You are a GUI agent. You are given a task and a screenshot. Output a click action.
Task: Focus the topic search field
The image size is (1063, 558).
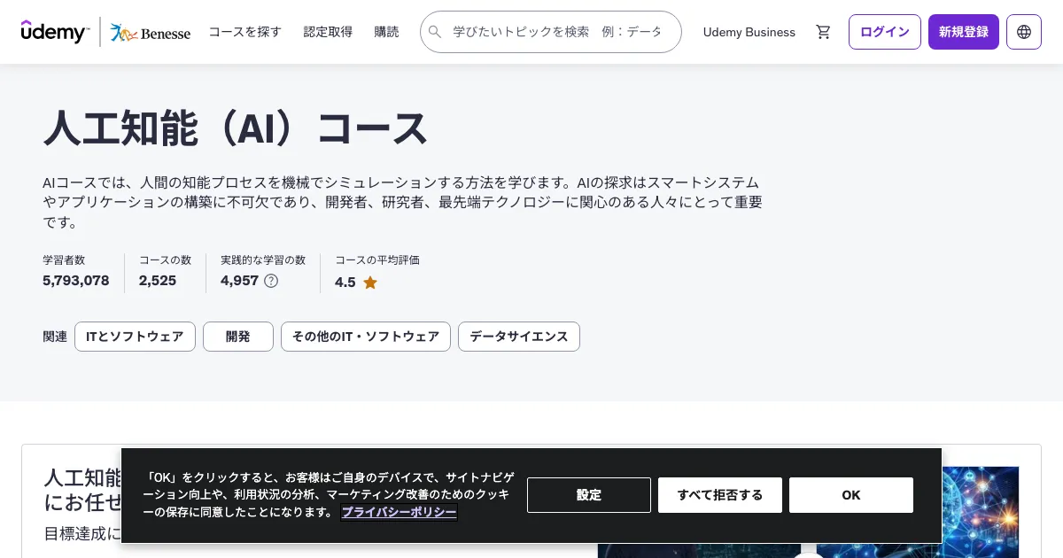click(551, 32)
